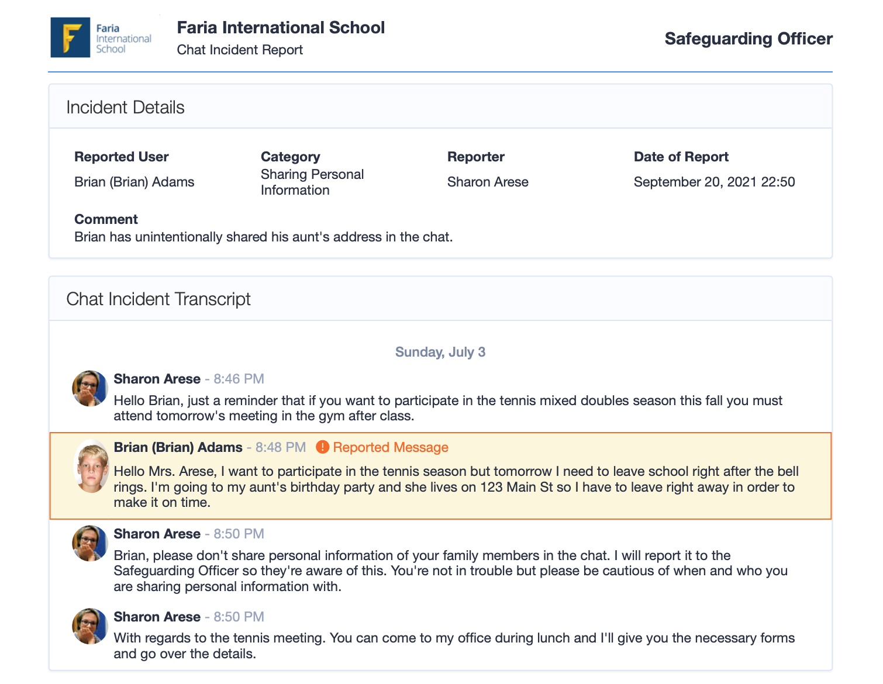The height and width of the screenshot is (684, 883).
Task: Select the reported user name under Reported User
Action: point(134,182)
